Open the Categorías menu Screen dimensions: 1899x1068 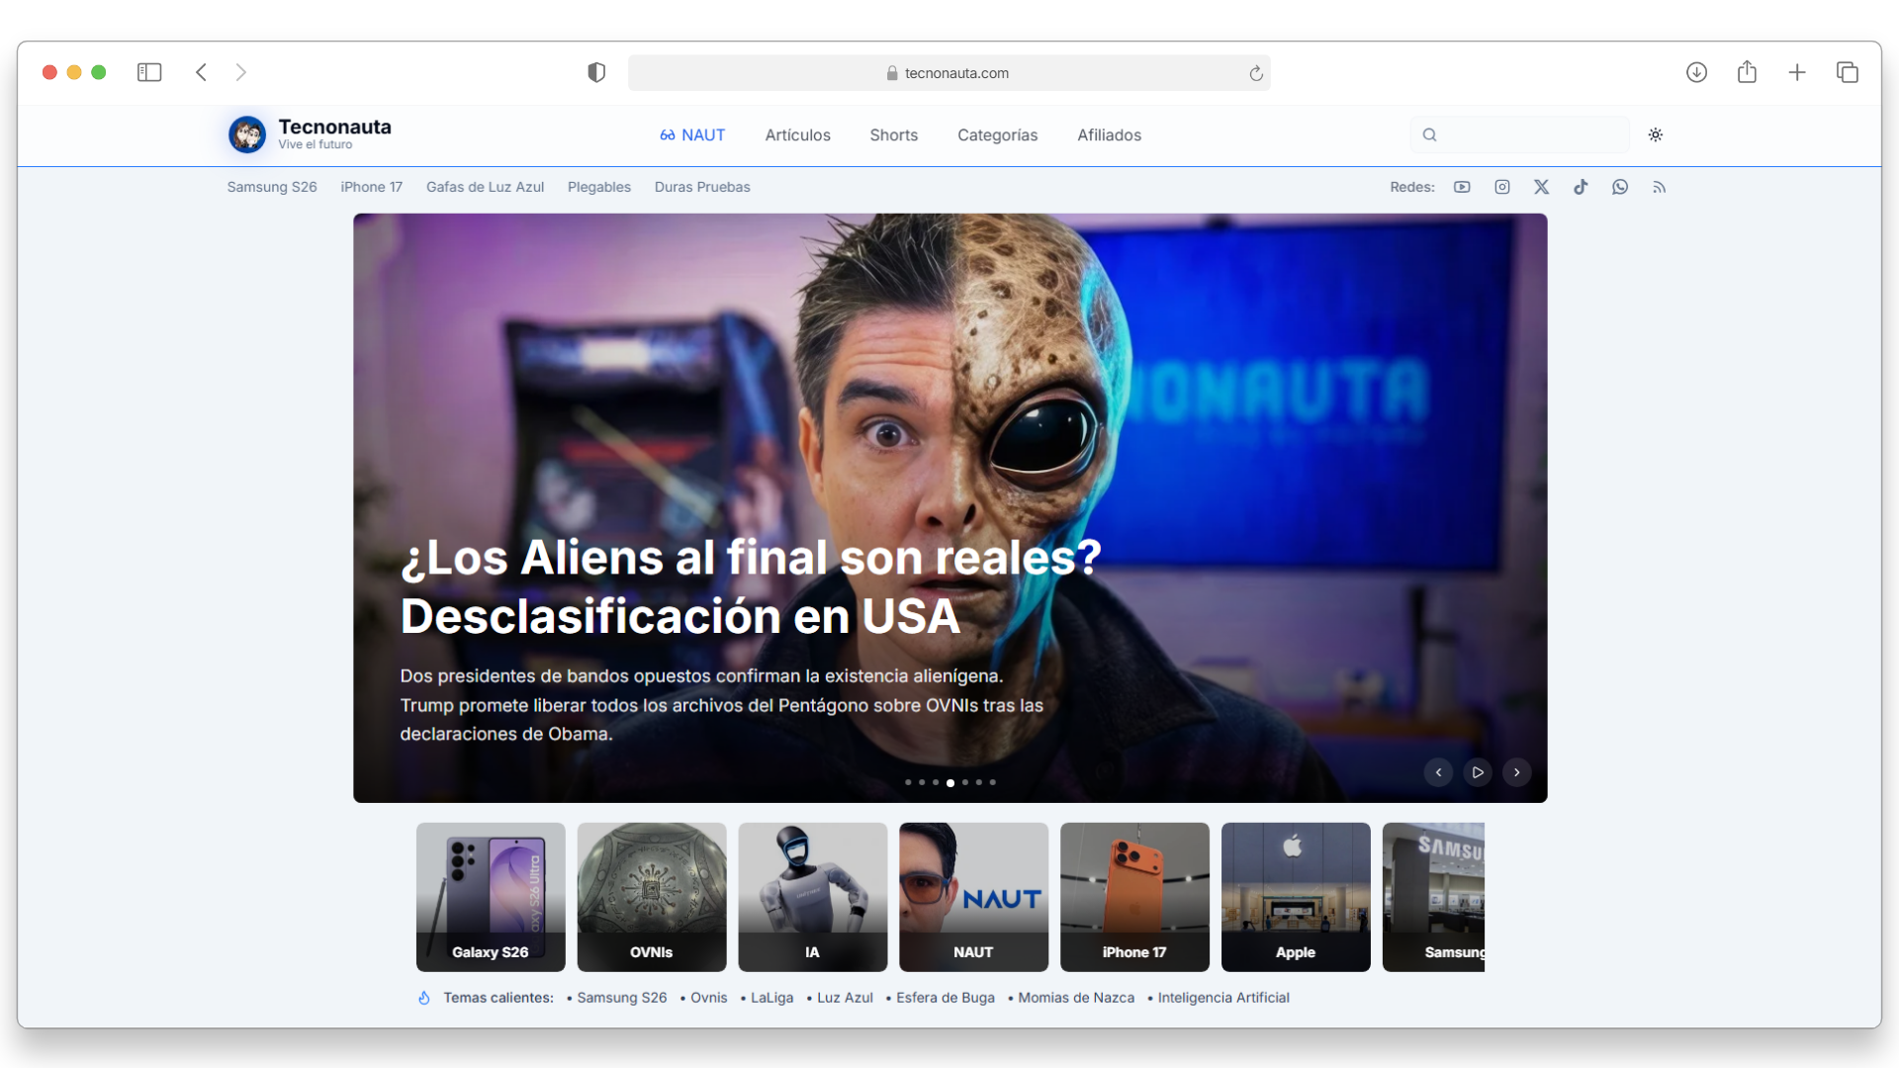[x=997, y=134]
